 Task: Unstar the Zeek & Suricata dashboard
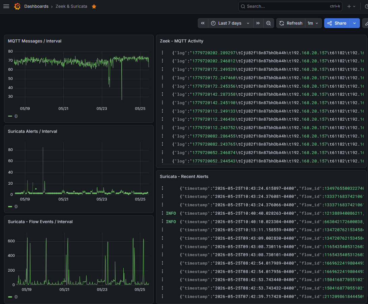[x=94, y=6]
